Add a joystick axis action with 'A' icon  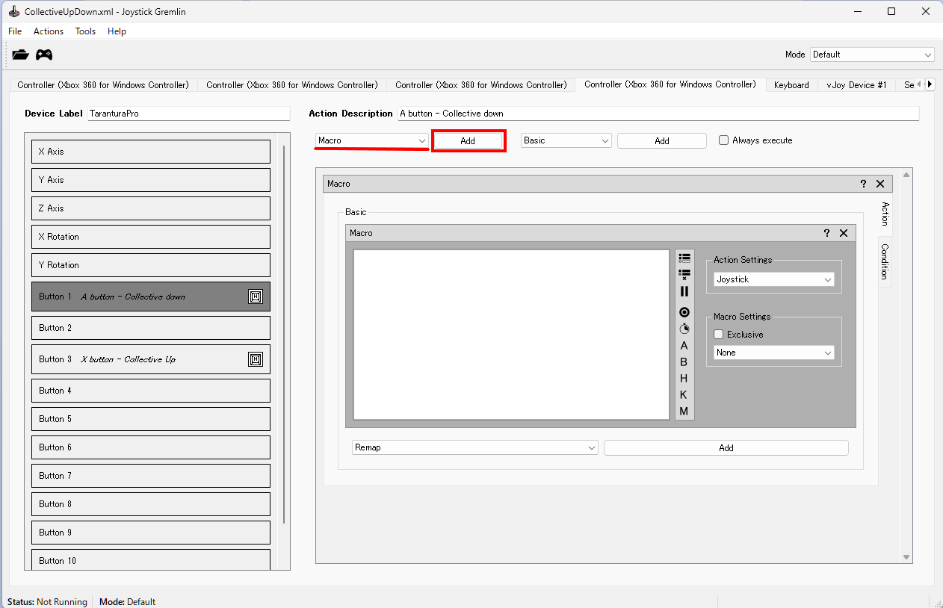click(684, 345)
